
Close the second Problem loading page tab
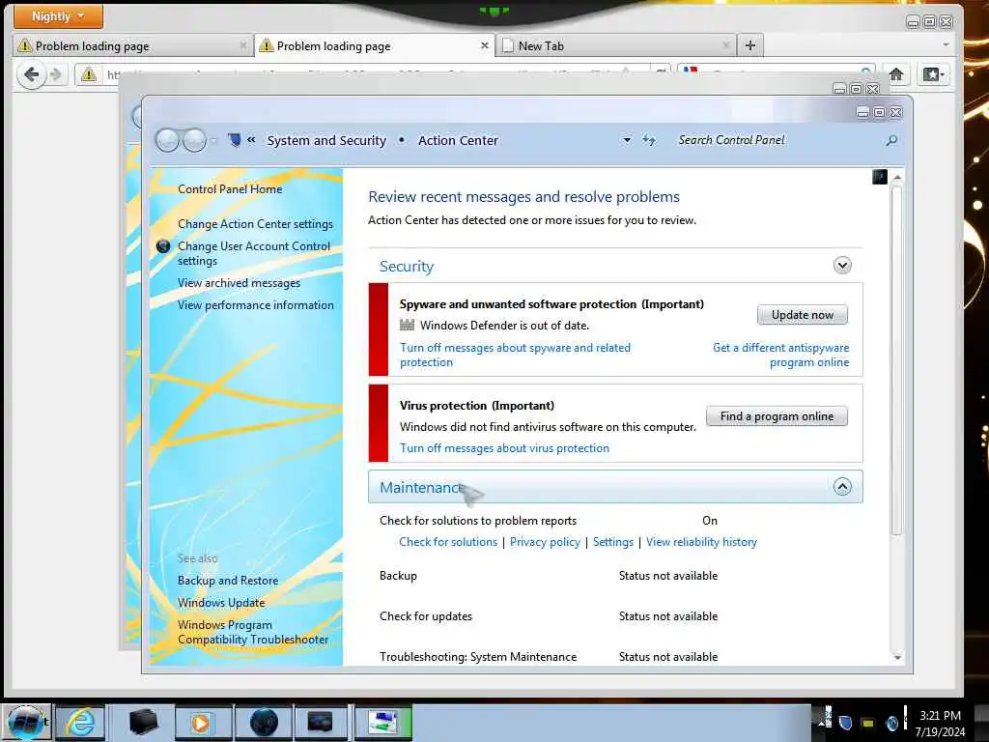485,45
